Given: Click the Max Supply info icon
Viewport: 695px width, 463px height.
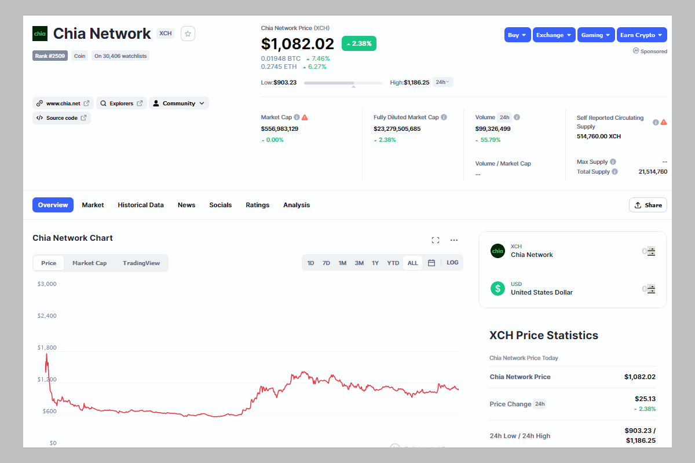Looking at the screenshot, I should 613,162.
